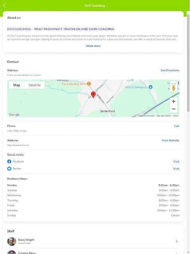Click the http://www.do3.co.uk website URL text
This screenshot has height=254, width=190.
coord(18,145)
